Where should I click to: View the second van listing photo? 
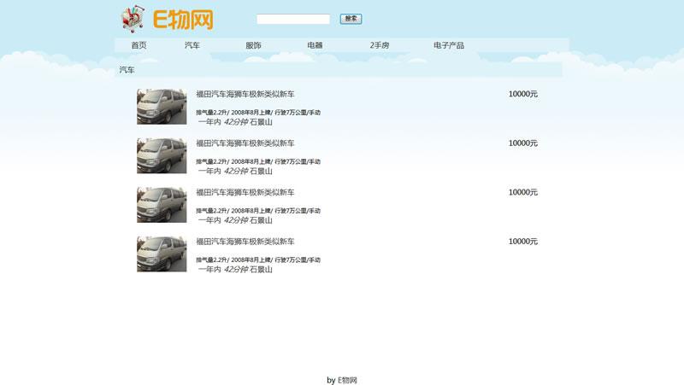click(x=162, y=155)
